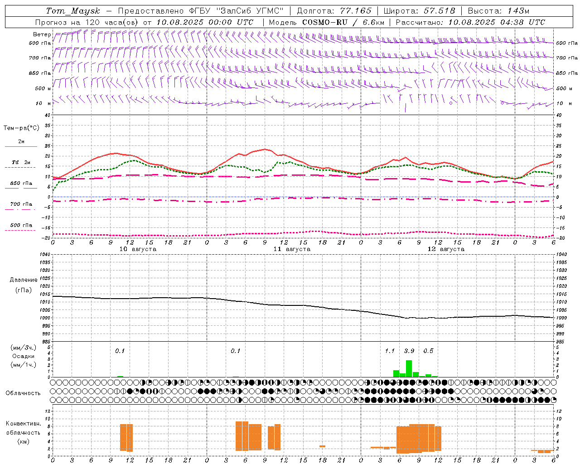Viewport: 580px width, 464px height.
Task: Select the latitude value 57.518
Action: click(439, 11)
